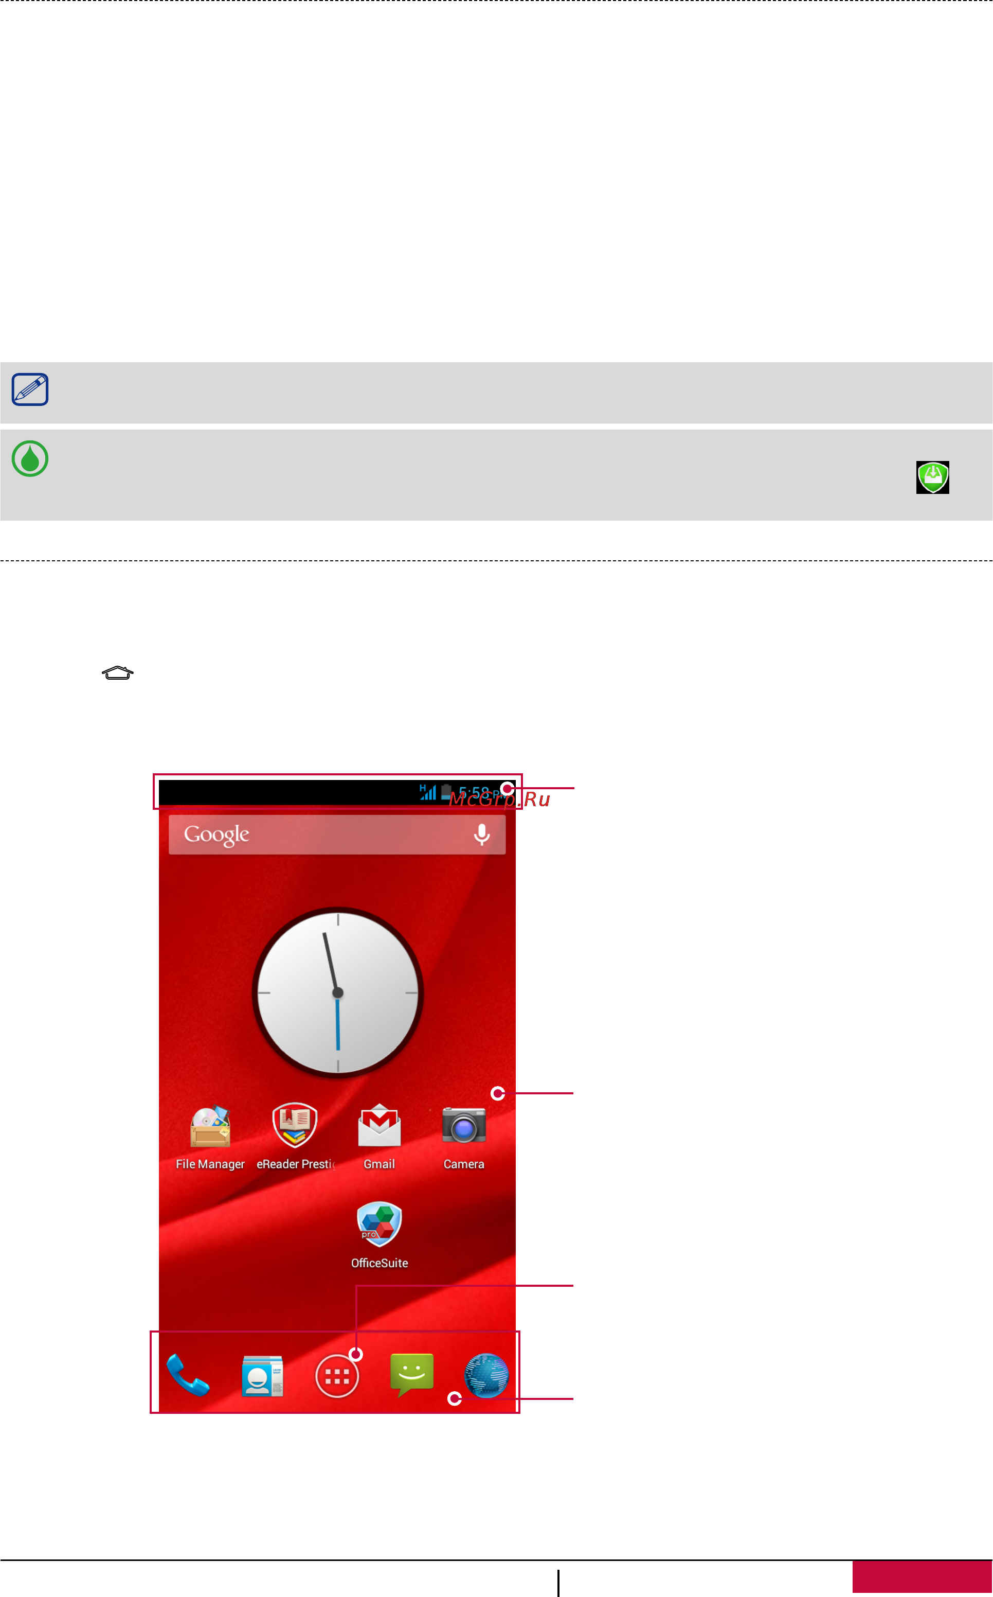The image size is (993, 1597).
Task: Click the home button symbol icon
Action: pyautogui.click(x=118, y=672)
